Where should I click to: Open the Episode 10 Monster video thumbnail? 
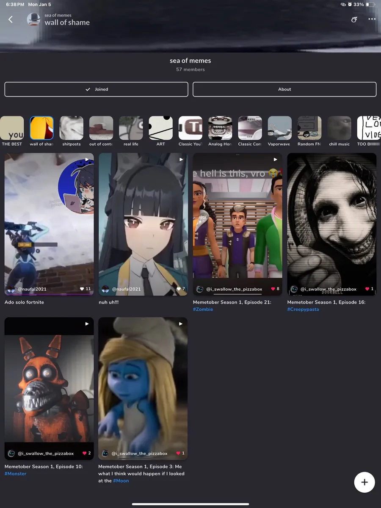[x=49, y=389]
